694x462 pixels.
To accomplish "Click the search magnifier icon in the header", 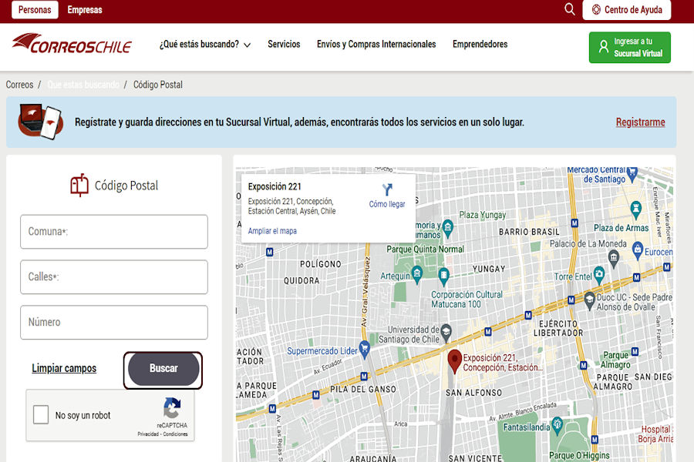I will [x=569, y=10].
